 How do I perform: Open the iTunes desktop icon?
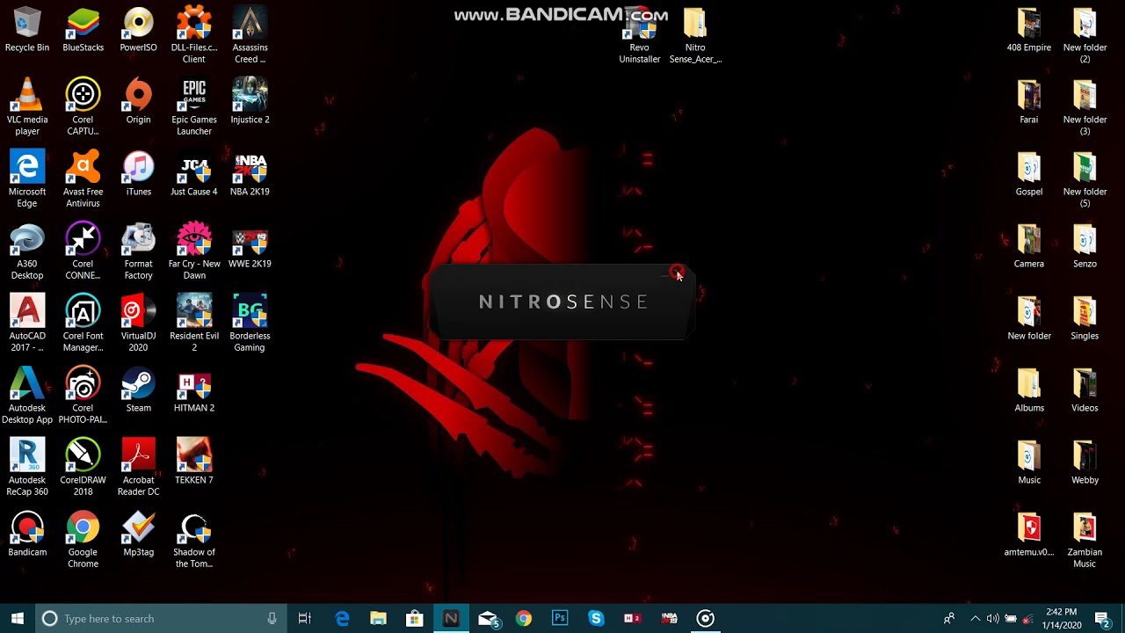tap(138, 174)
